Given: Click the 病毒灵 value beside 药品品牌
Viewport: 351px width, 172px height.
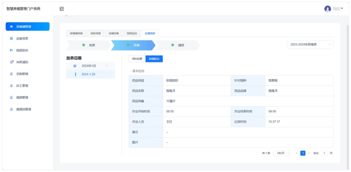Looking at the screenshot, I should click(x=299, y=91).
